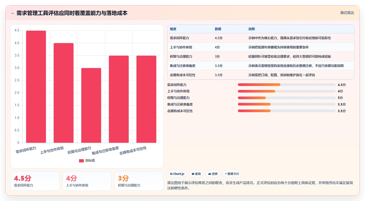Click the 4.5 y-axis tick label

17,30
